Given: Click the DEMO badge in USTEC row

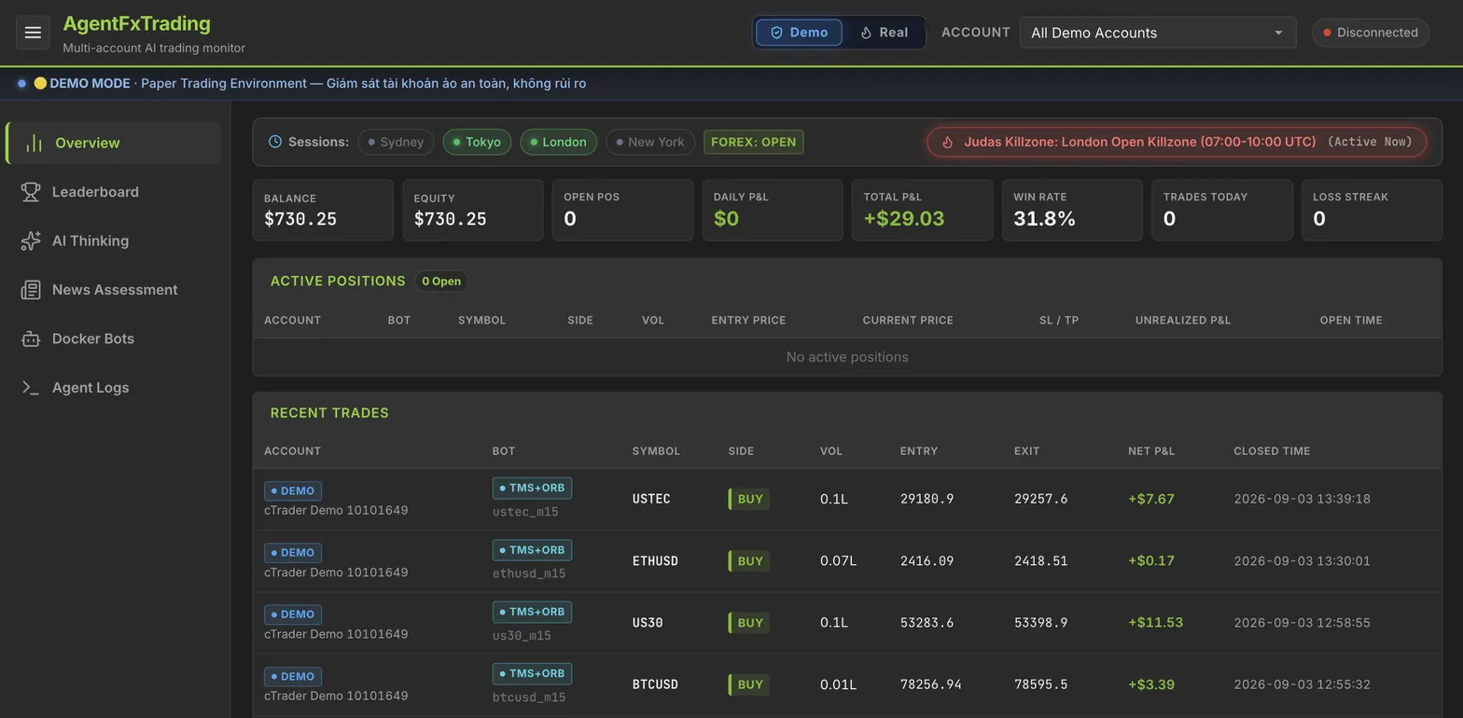Looking at the screenshot, I should coord(293,490).
